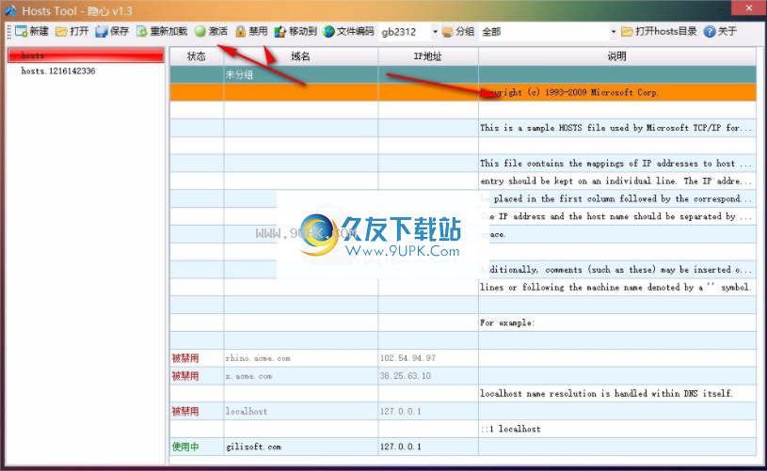
Task: Click 文件编码 (file encoding) globe icon
Action: [x=328, y=32]
